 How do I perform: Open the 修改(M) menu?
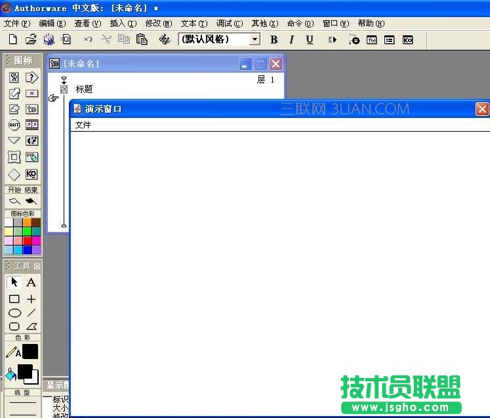159,24
